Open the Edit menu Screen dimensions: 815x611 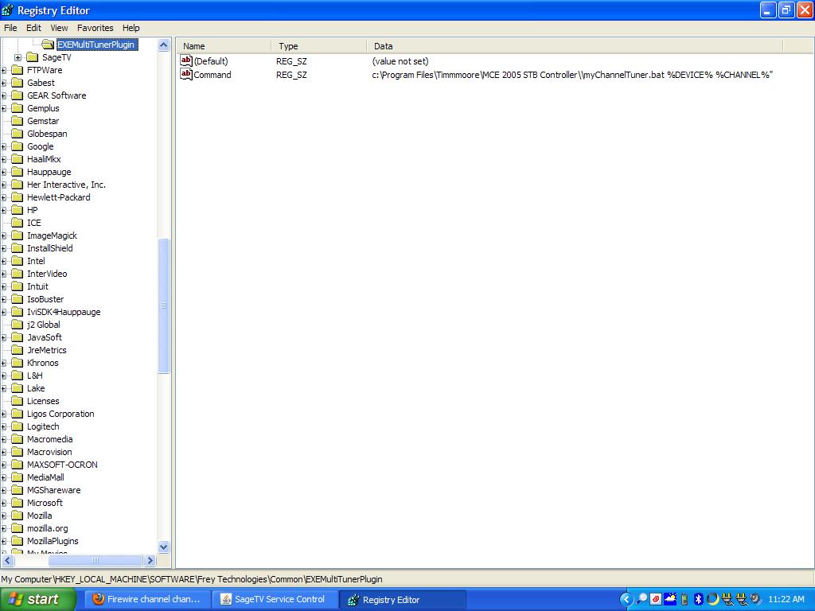click(x=33, y=28)
